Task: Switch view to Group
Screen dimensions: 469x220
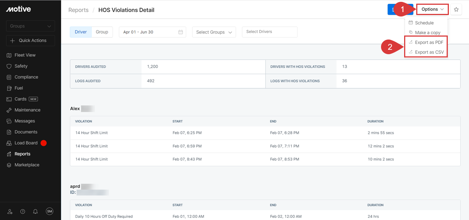Action: pyautogui.click(x=102, y=32)
